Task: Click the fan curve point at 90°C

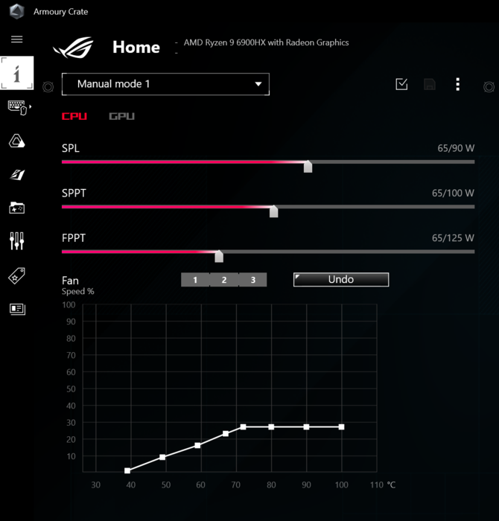Action: [x=306, y=427]
